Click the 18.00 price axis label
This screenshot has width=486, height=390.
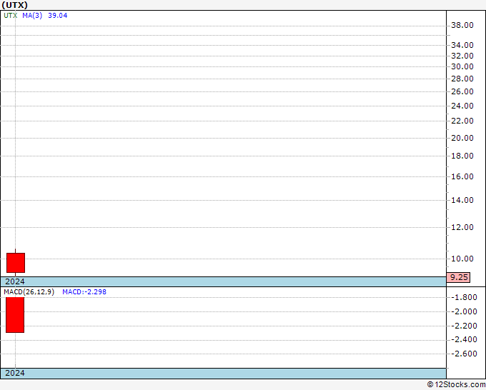[x=462, y=156]
